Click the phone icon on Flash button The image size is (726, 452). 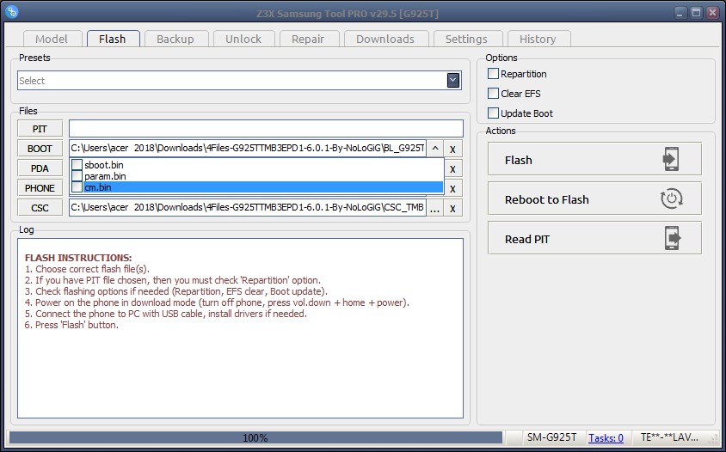671,160
